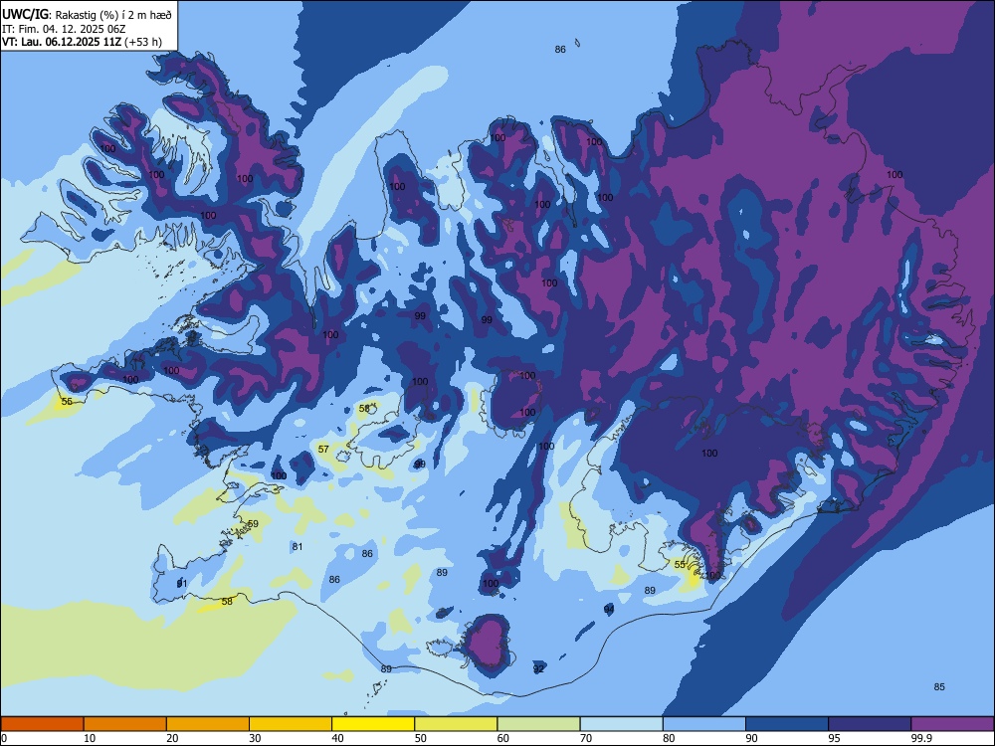Select the legend label '95'
This screenshot has height=746, width=995.
833,738
